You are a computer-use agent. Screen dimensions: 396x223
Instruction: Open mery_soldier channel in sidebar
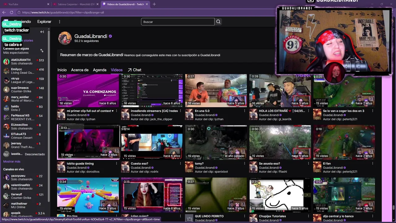coord(24,99)
